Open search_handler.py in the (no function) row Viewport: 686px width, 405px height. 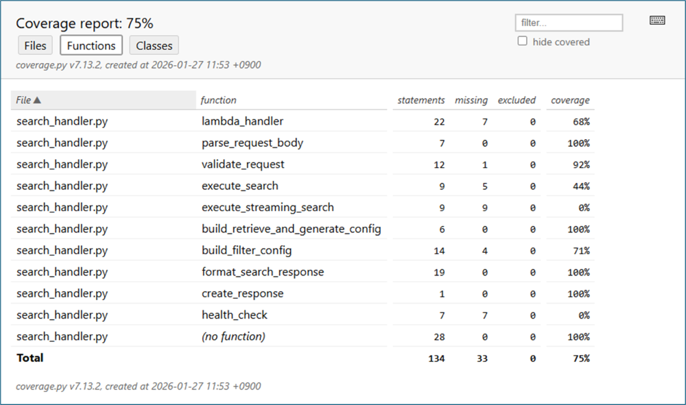point(62,336)
